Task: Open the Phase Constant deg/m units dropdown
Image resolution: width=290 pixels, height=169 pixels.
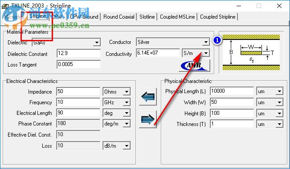Action: 127,124
